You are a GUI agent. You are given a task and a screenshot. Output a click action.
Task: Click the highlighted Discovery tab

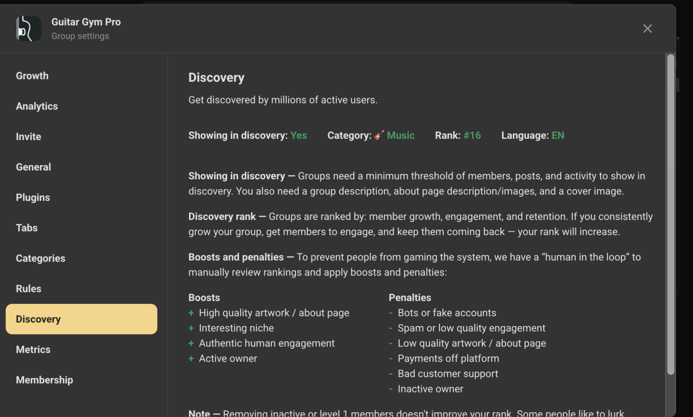pyautogui.click(x=81, y=319)
